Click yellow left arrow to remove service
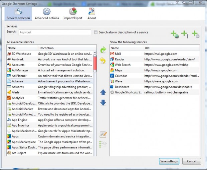 tap(103, 60)
